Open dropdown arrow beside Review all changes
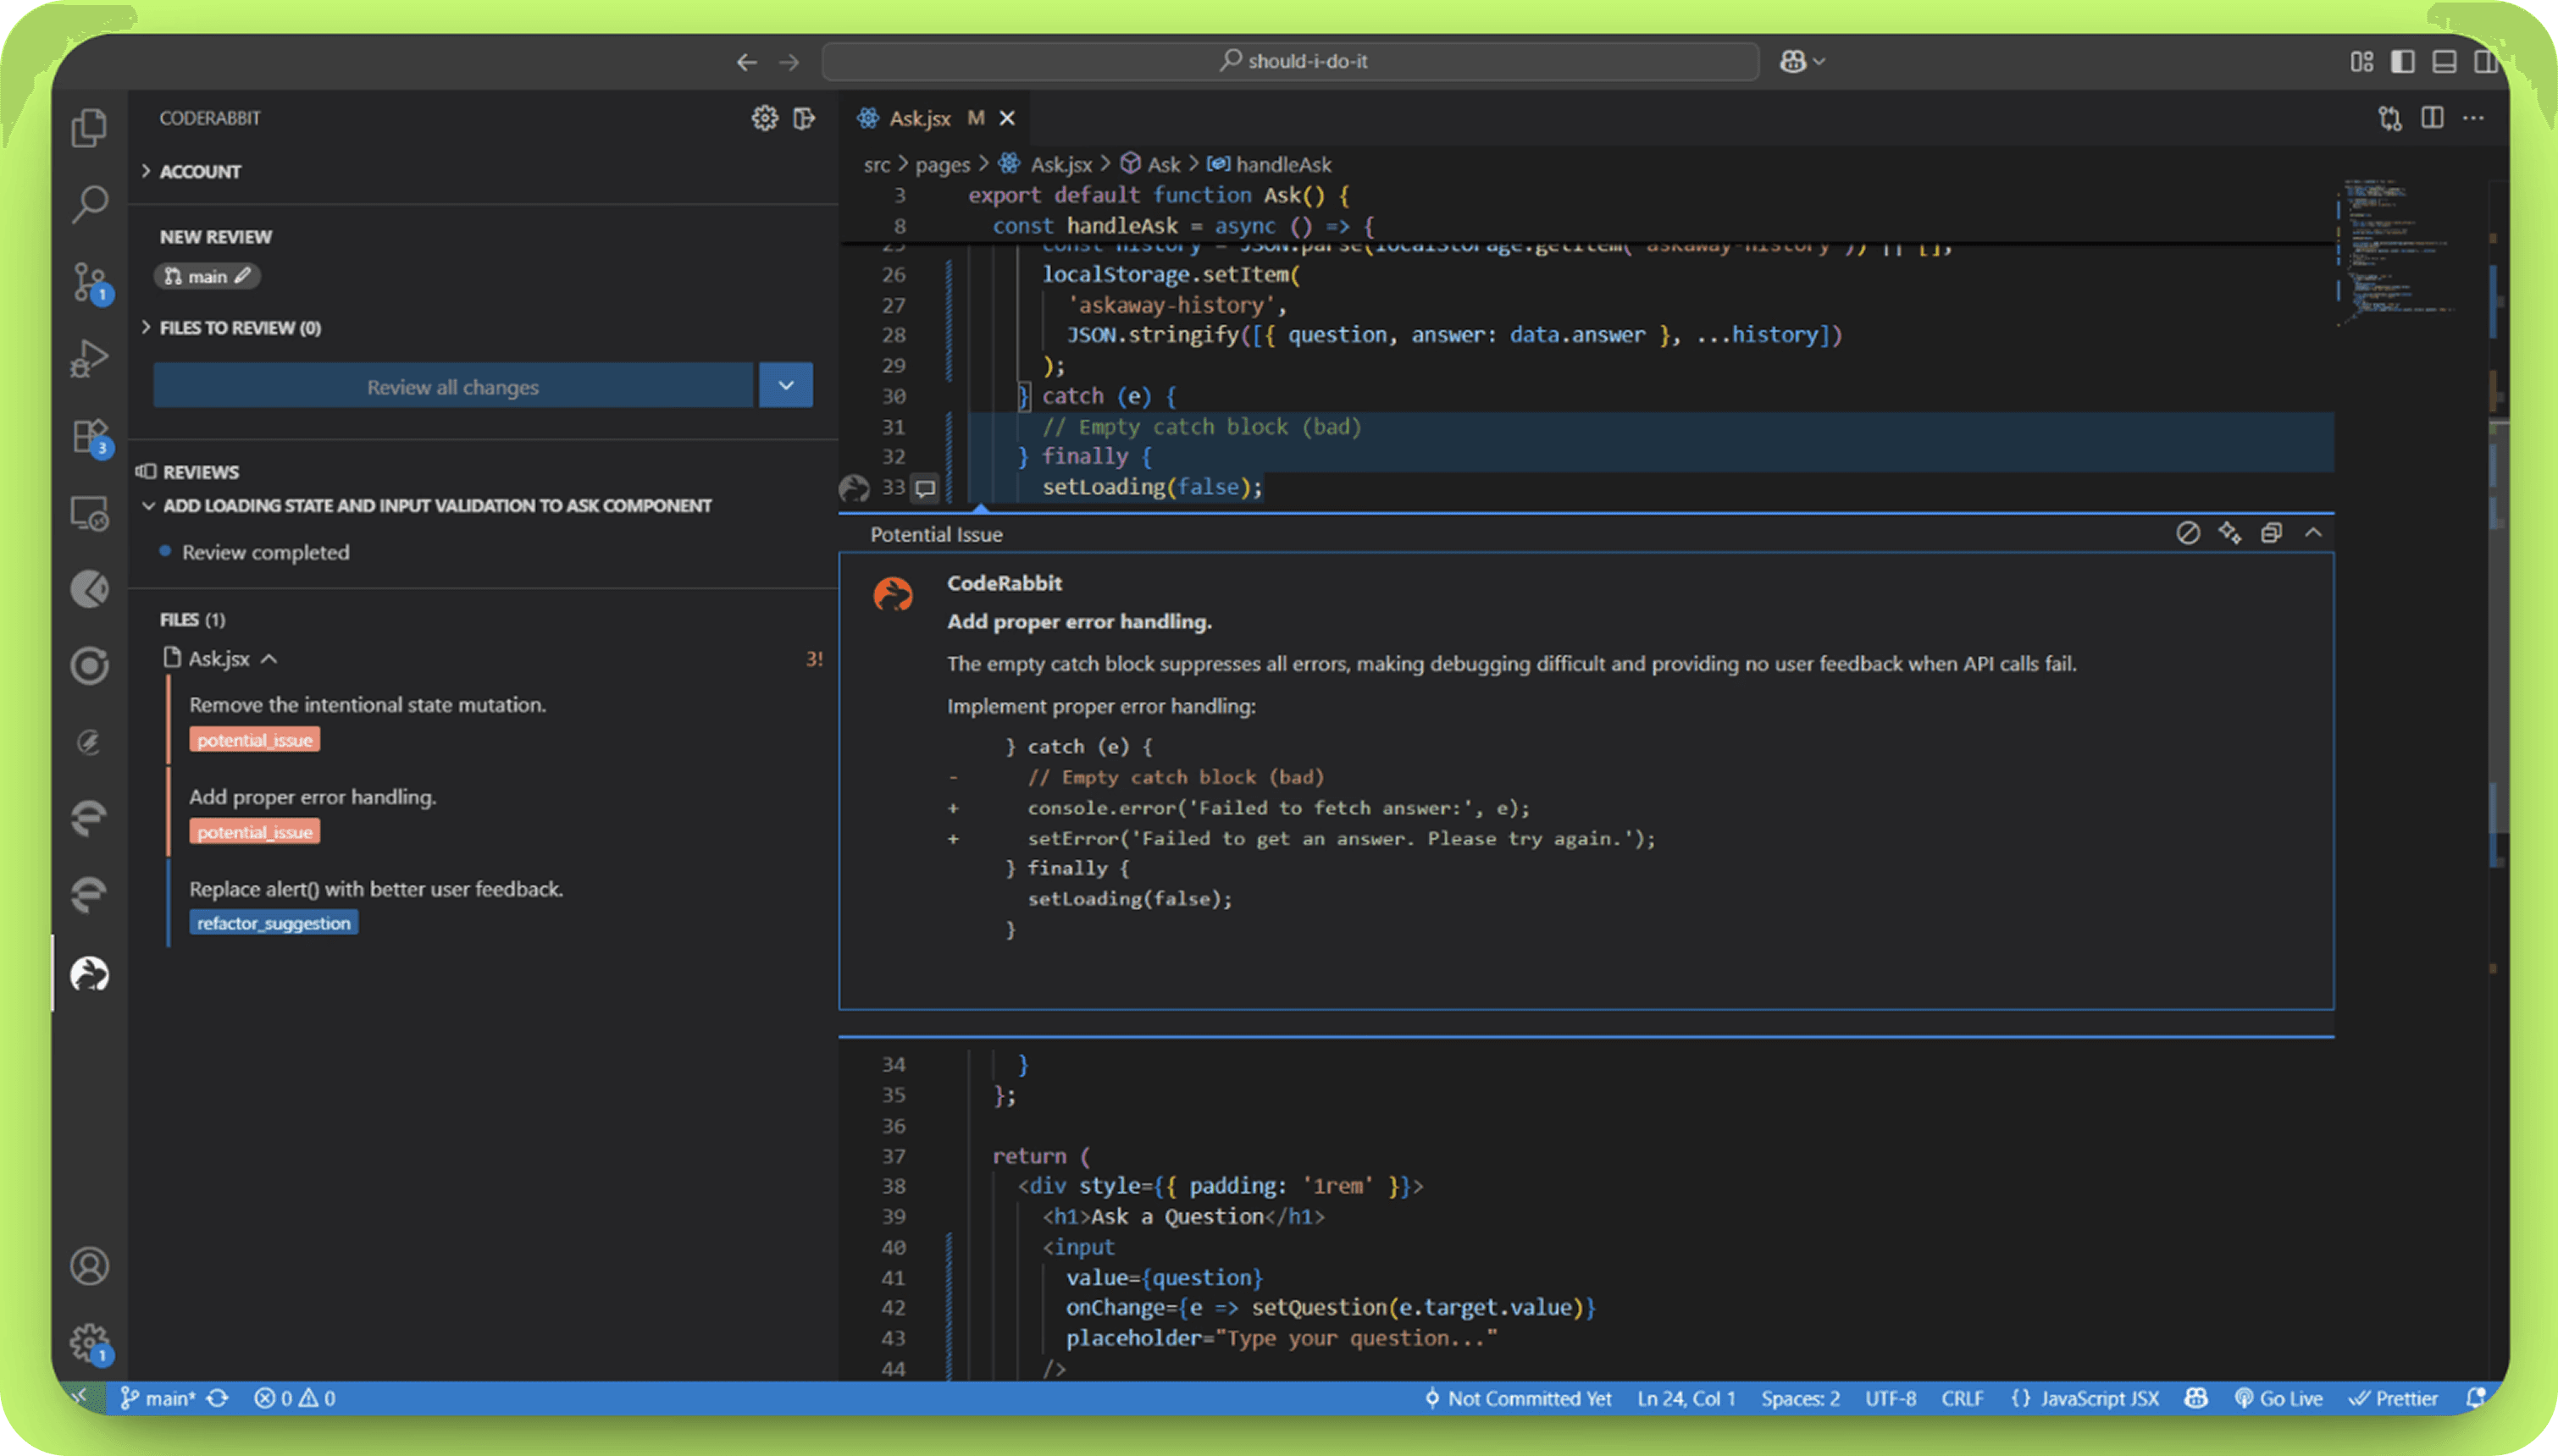Screen dimensions: 2558x1456 tap(785, 386)
